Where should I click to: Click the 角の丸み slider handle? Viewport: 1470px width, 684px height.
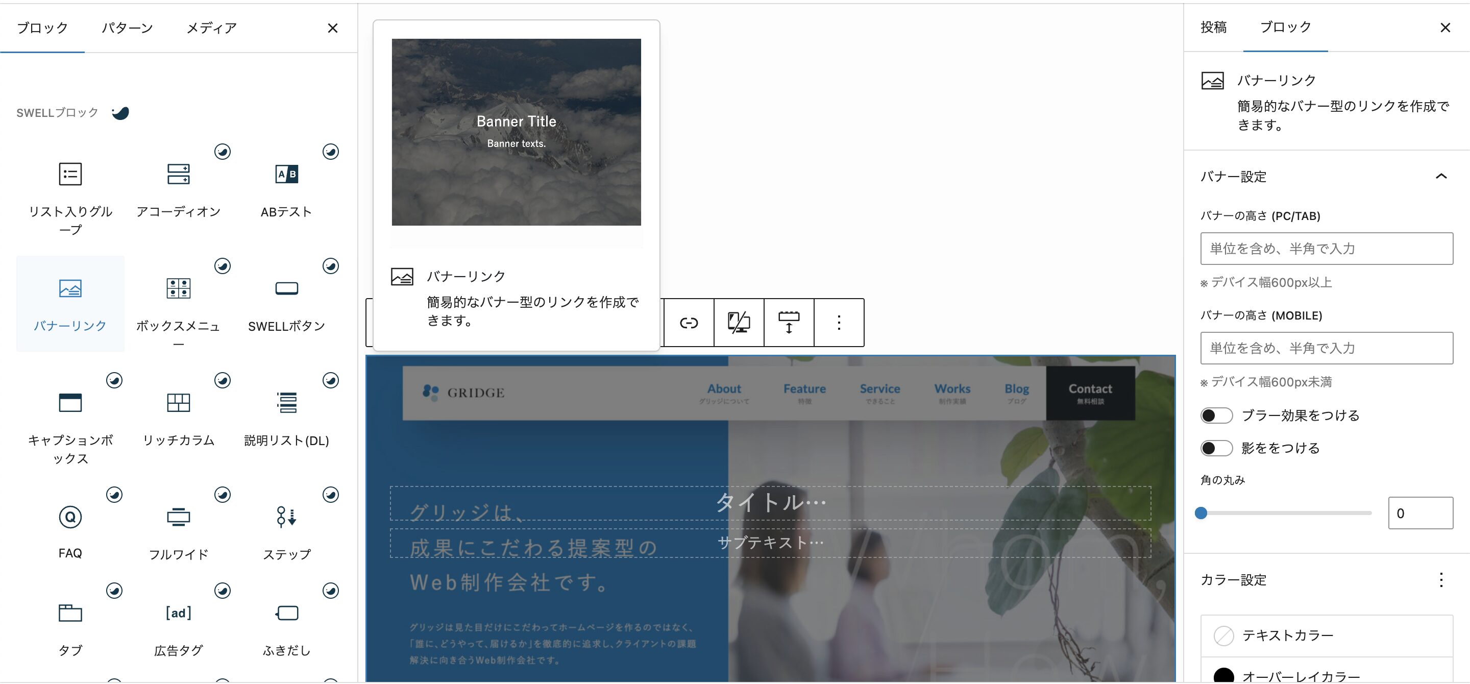(1201, 514)
